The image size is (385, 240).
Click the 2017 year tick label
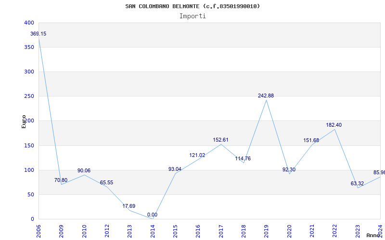(221, 231)
